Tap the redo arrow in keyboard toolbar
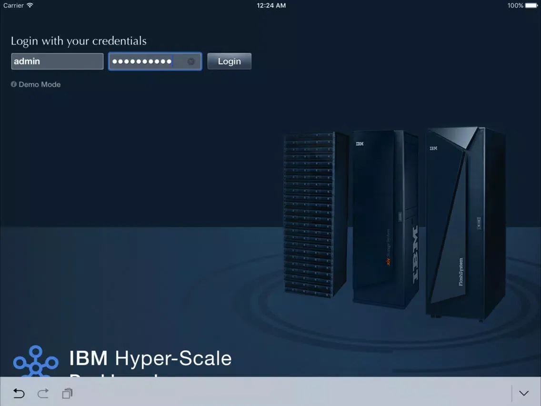The height and width of the screenshot is (406, 541). pyautogui.click(x=43, y=393)
